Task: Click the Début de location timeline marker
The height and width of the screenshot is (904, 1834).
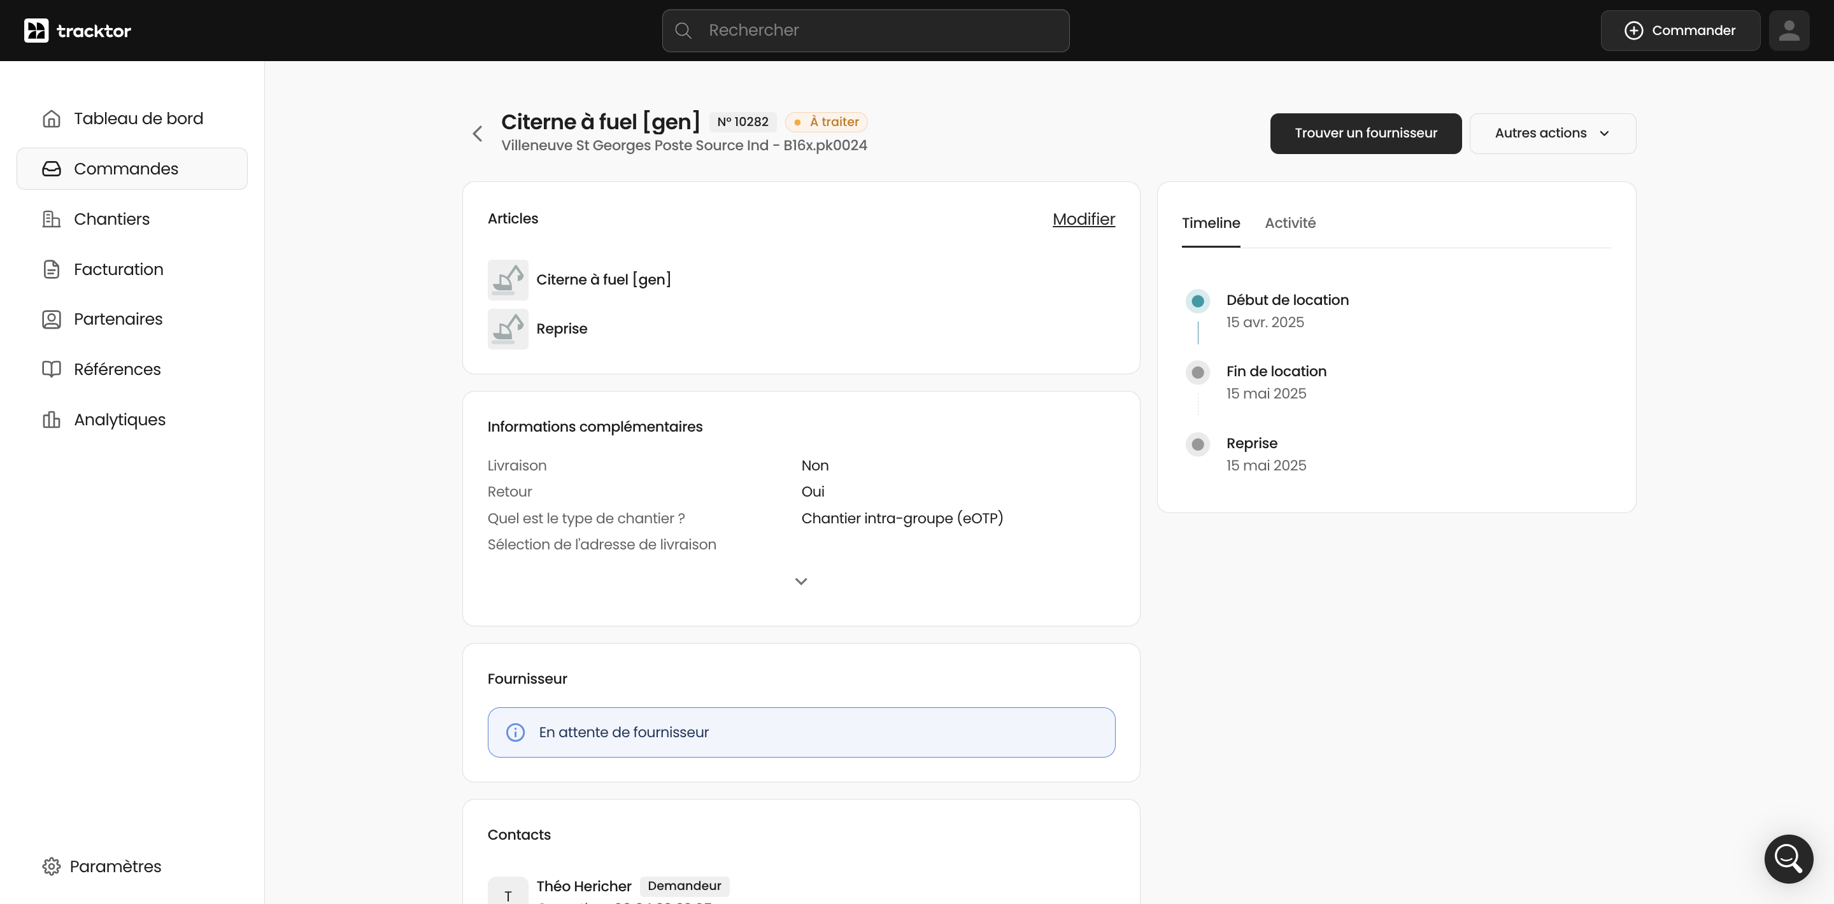Action: pos(1197,301)
